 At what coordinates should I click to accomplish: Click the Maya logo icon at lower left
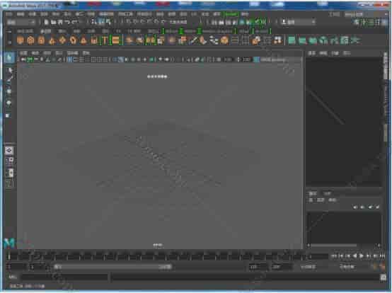[9, 243]
